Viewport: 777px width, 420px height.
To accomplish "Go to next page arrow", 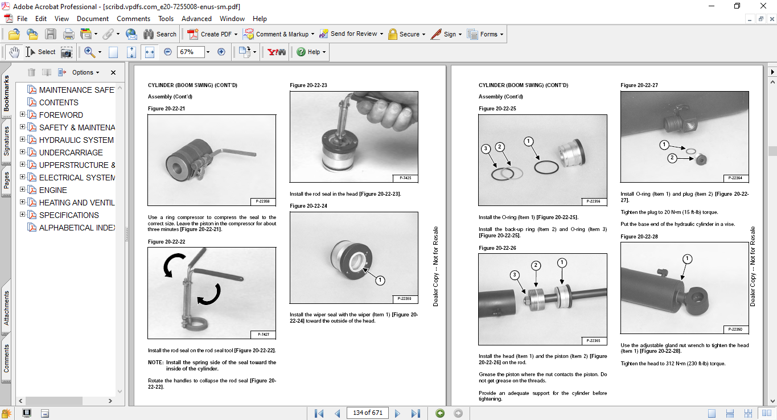I will click(398, 413).
